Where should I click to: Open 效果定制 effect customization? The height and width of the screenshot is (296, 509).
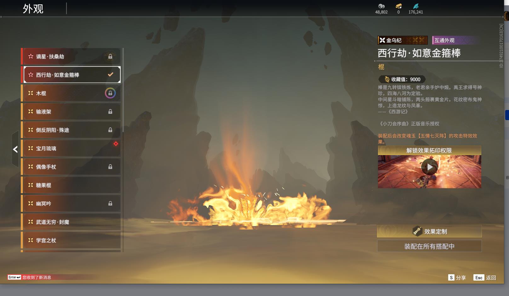click(429, 231)
